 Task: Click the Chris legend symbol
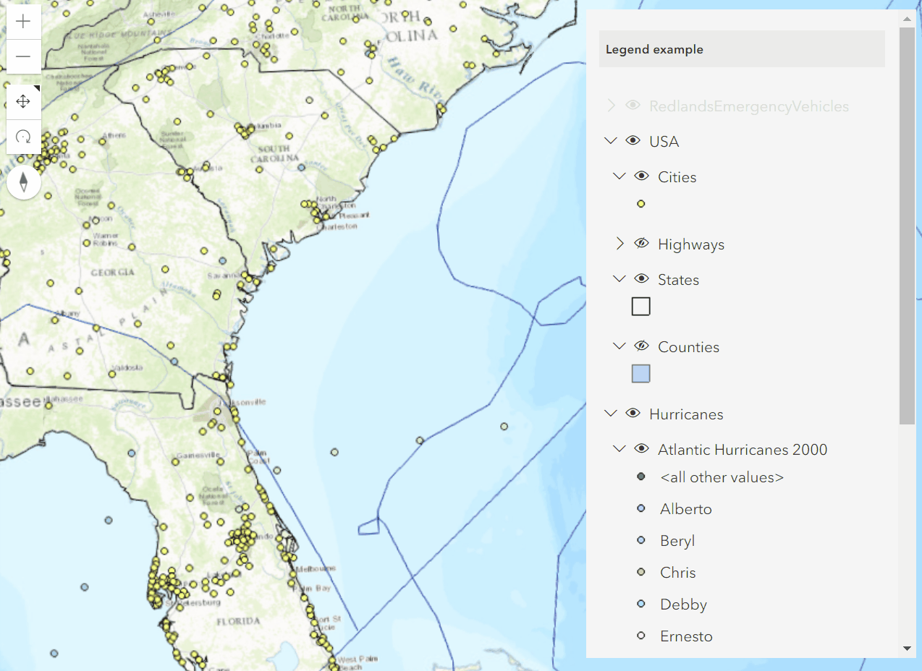pyautogui.click(x=640, y=573)
